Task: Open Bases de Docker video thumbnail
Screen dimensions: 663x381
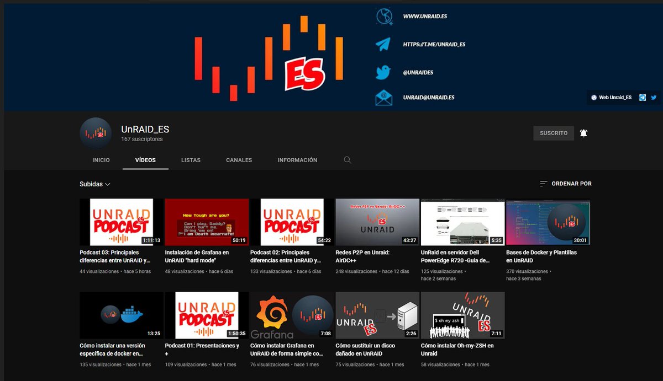Action: coord(548,222)
